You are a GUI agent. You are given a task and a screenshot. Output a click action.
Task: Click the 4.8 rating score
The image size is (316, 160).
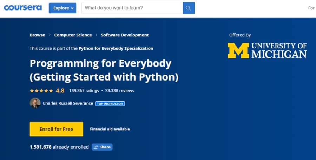(x=60, y=91)
